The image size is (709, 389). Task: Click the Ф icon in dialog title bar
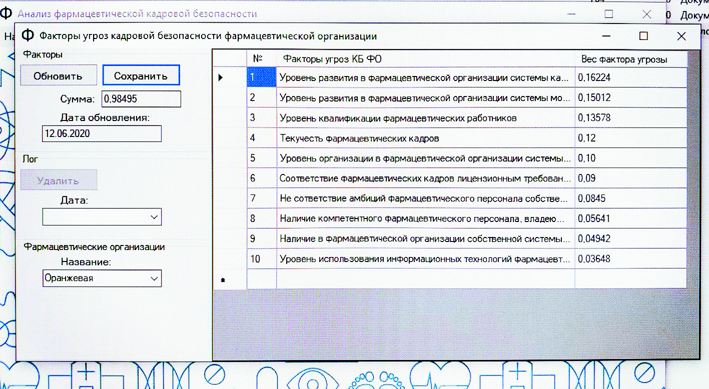(28, 36)
